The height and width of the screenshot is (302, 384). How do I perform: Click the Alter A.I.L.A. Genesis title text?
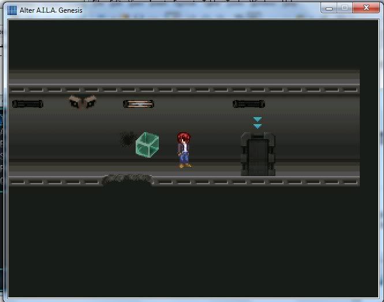click(51, 10)
